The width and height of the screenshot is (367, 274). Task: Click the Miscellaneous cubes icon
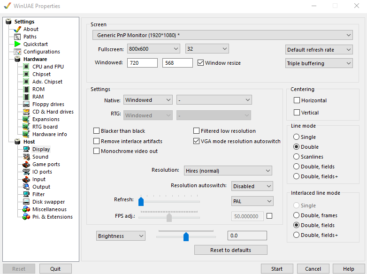[x=26, y=209]
